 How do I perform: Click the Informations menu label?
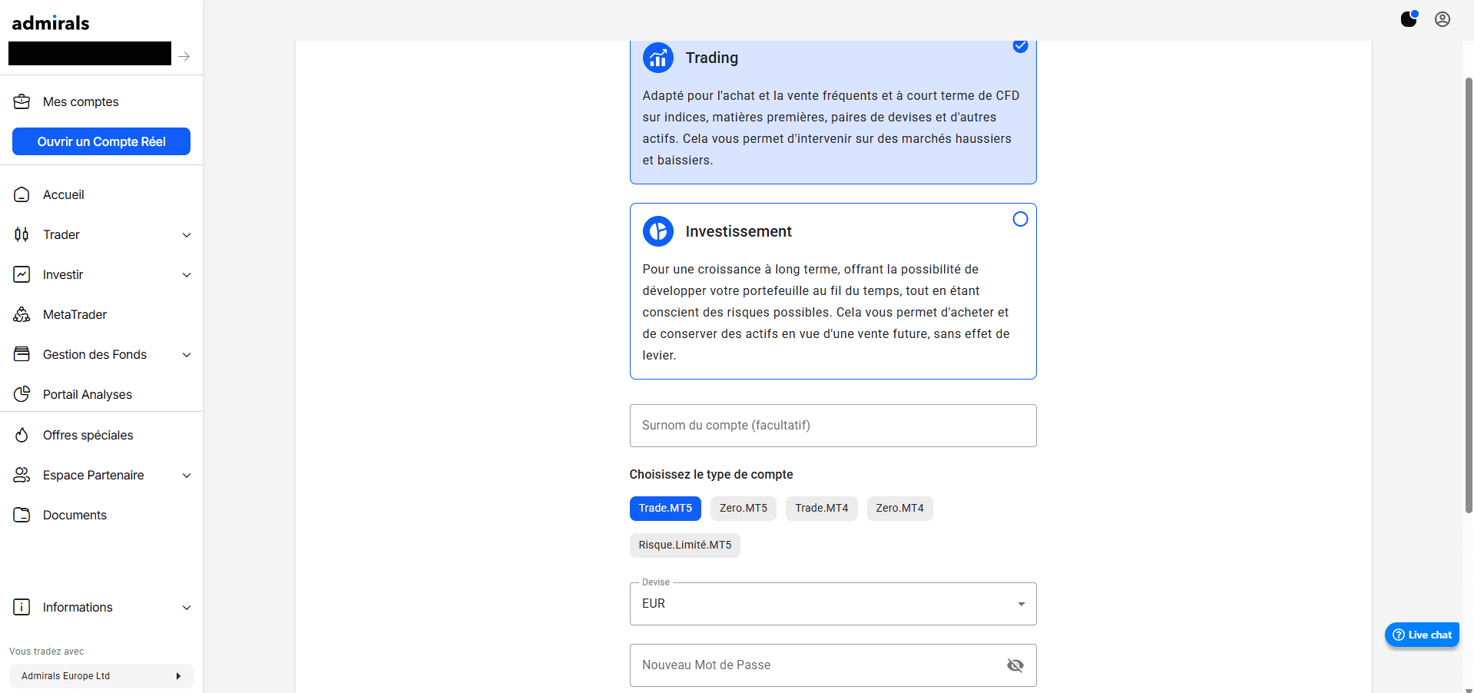78,607
